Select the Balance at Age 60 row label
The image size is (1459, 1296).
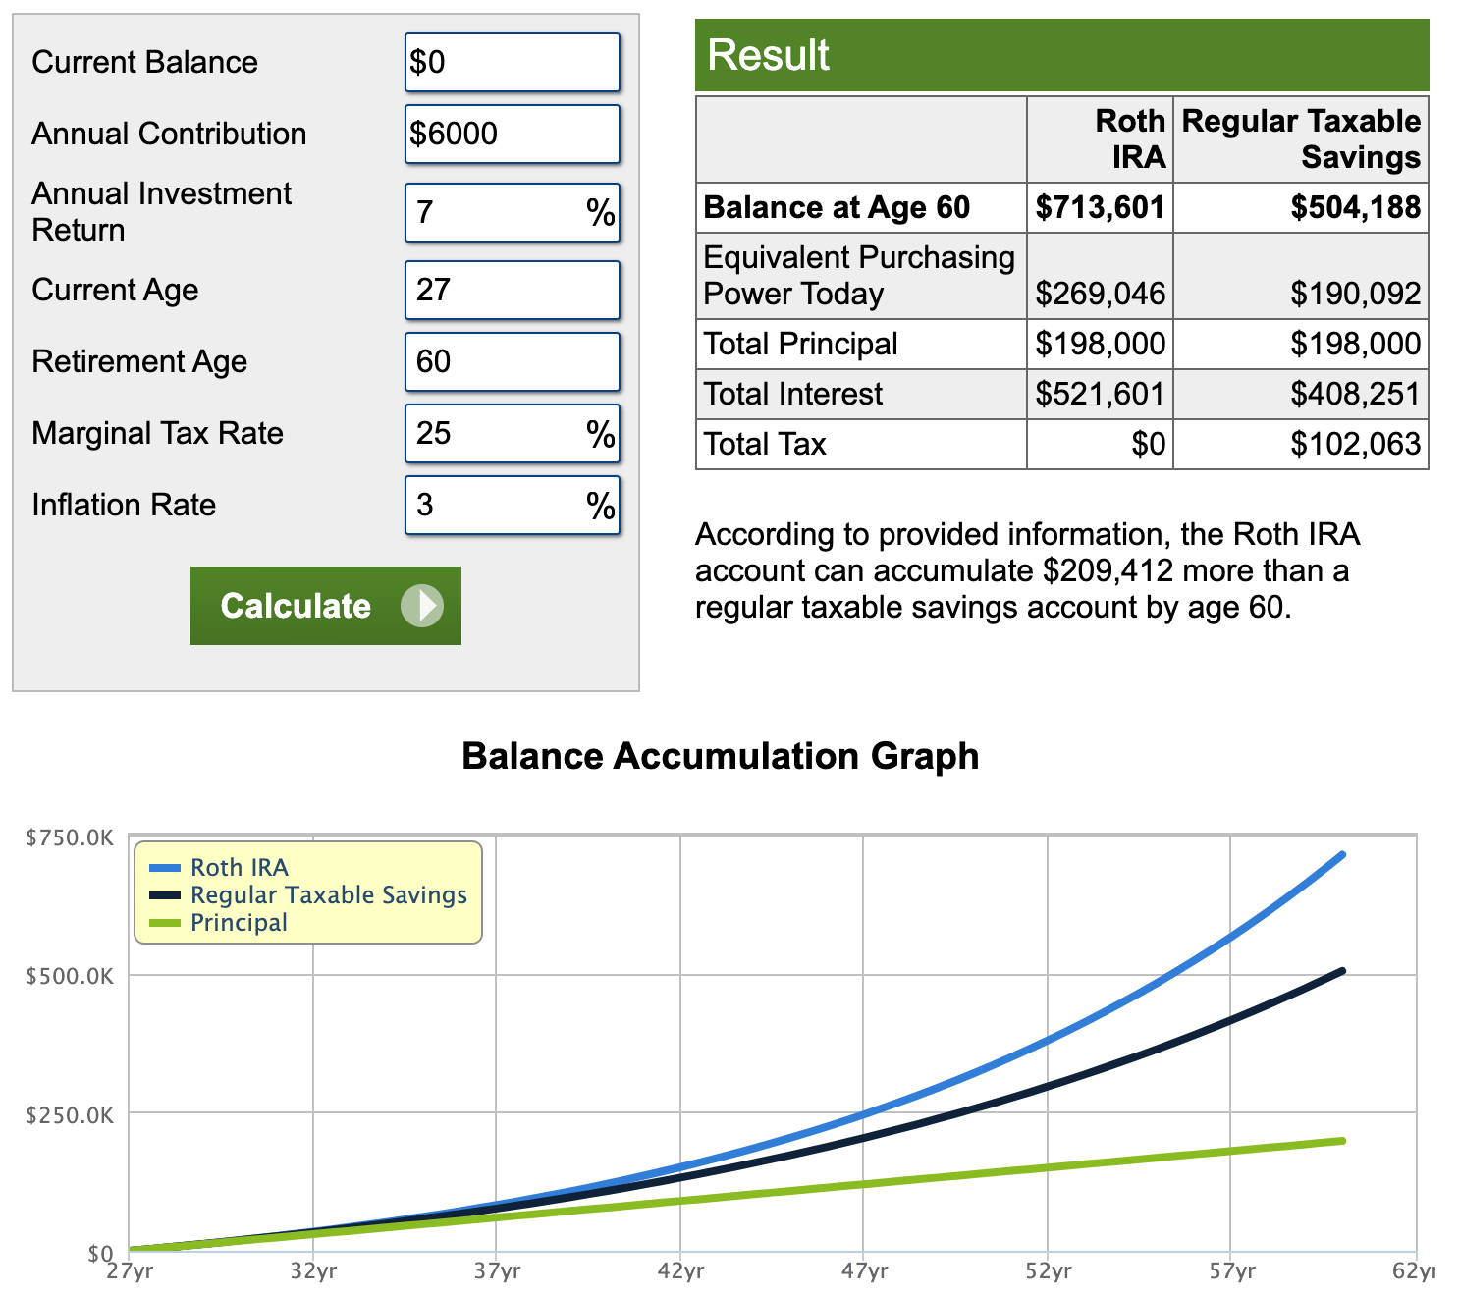click(837, 207)
